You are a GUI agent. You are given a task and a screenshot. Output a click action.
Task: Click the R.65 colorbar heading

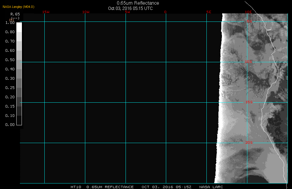tap(15, 14)
